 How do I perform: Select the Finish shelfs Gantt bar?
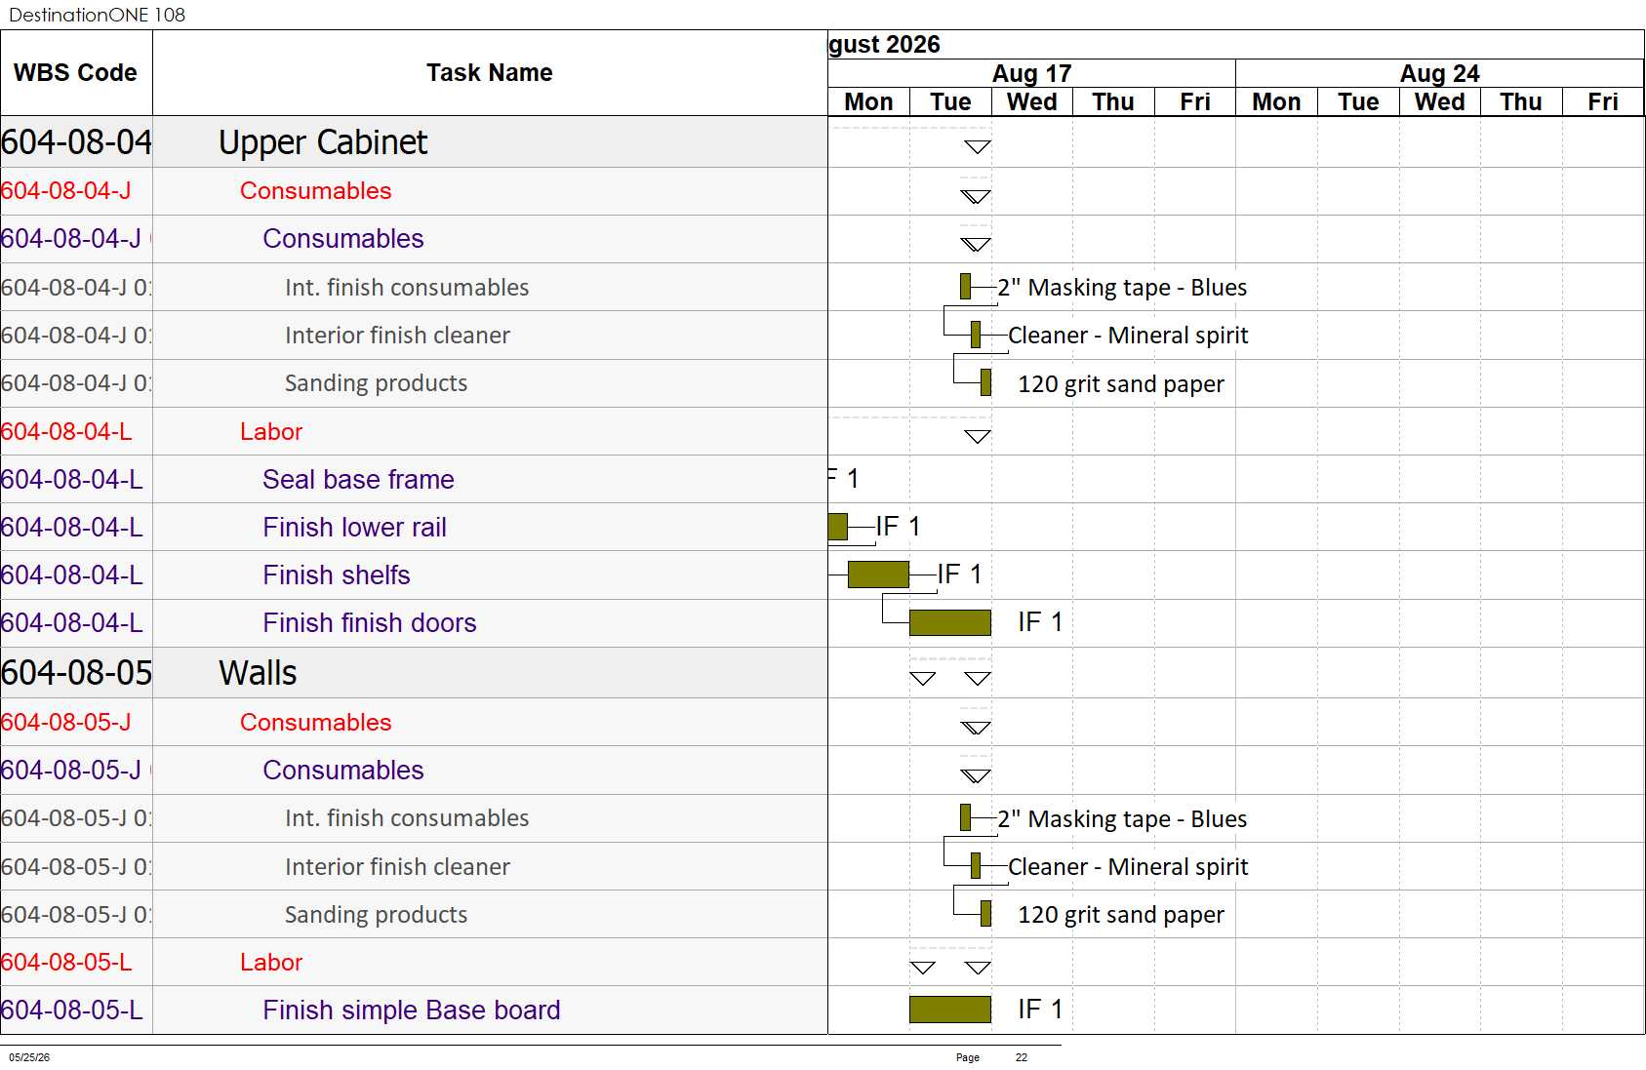tap(878, 575)
